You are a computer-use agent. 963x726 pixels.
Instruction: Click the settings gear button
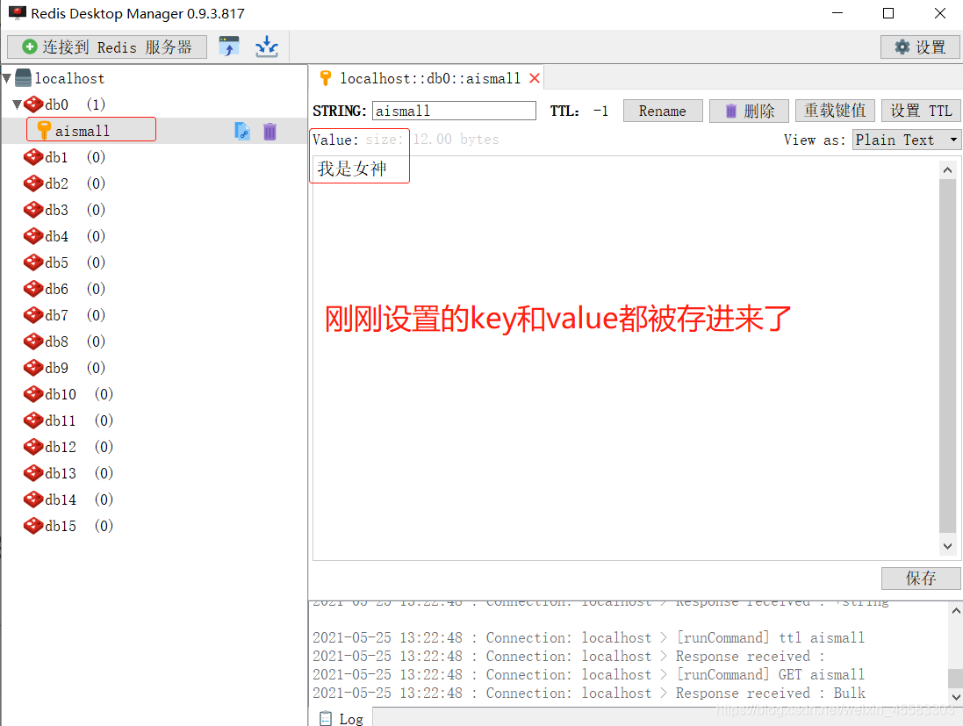click(x=919, y=47)
